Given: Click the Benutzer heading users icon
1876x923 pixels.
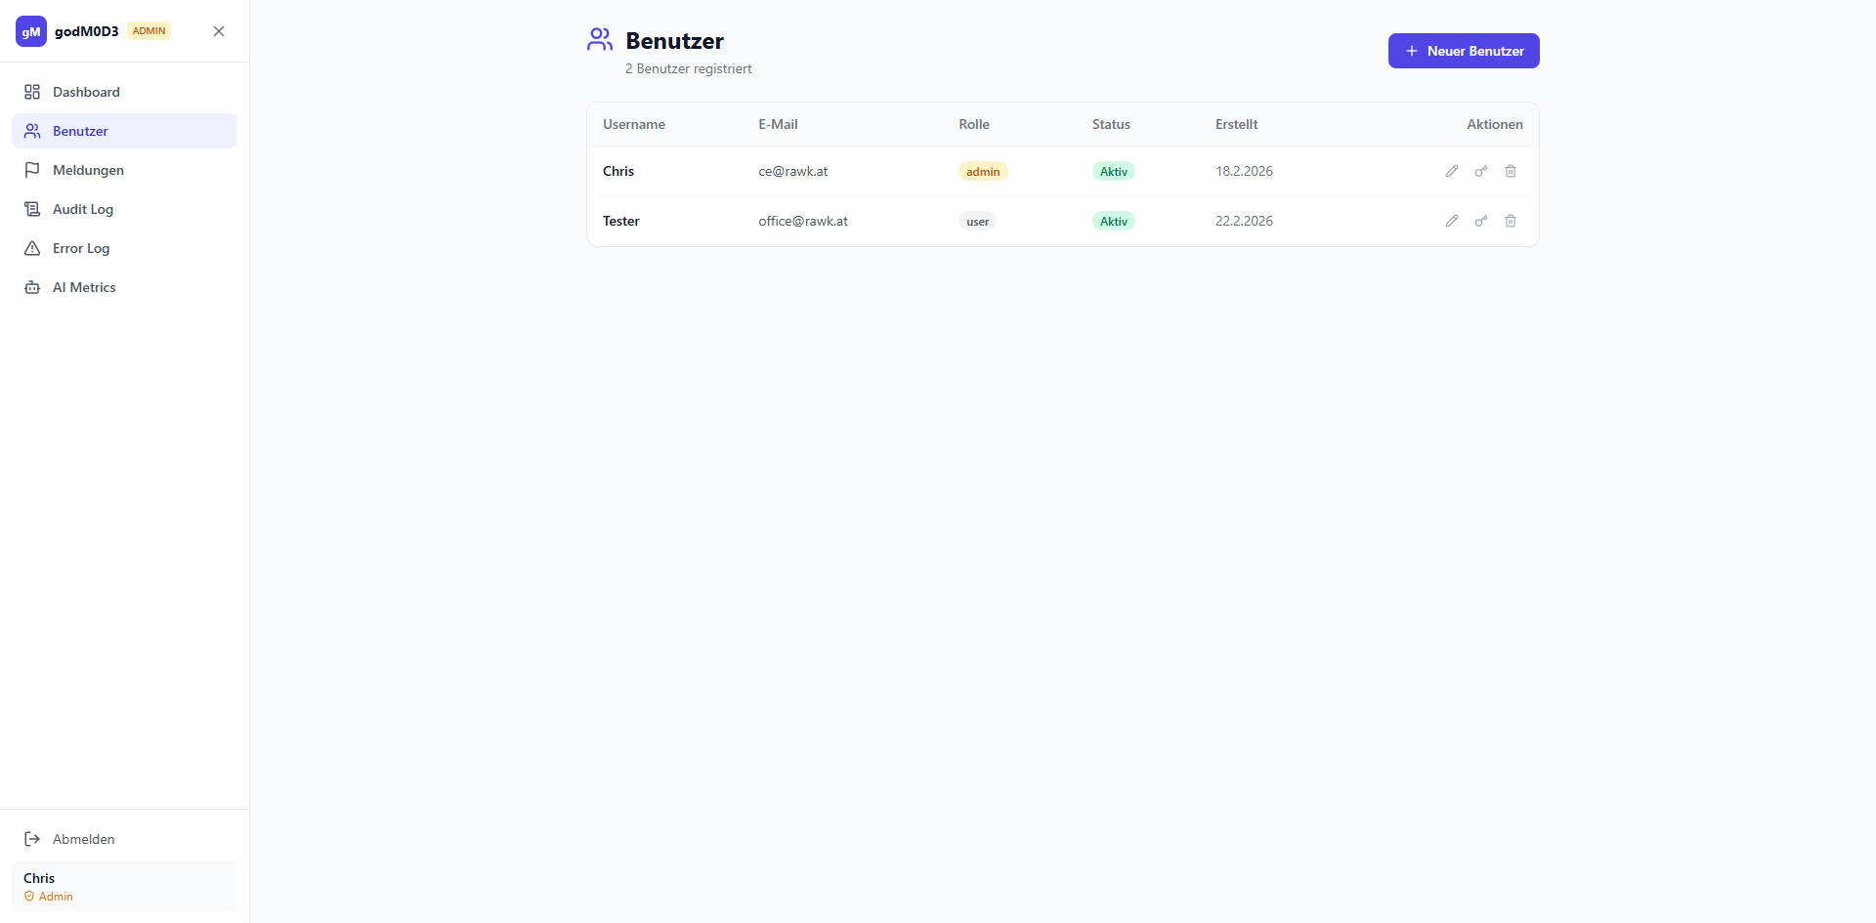Looking at the screenshot, I should coord(600,40).
